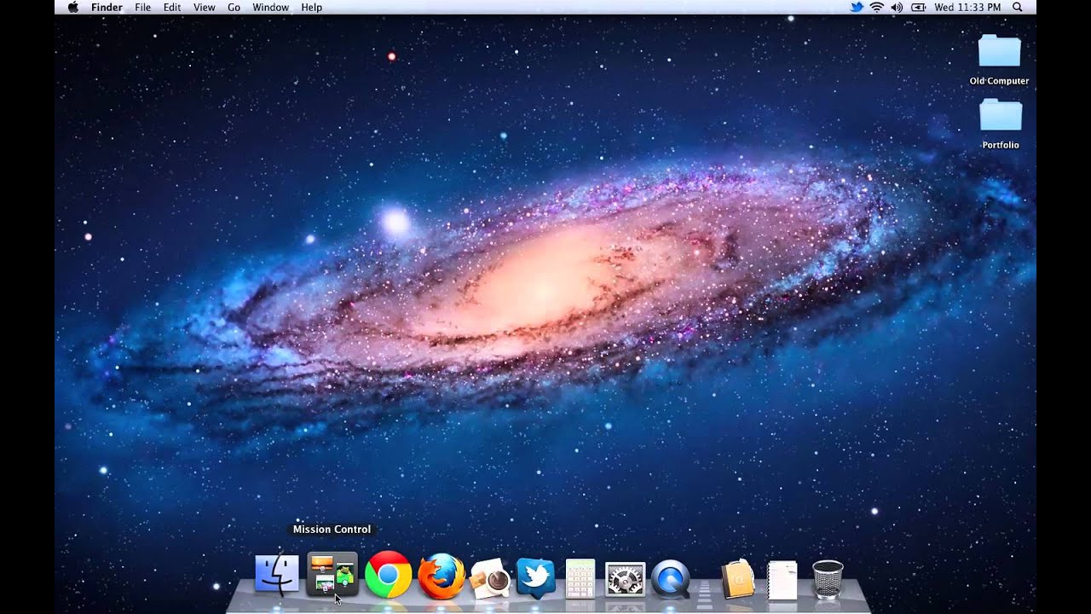Open the Edit menu
Screen dimensions: 1091x614
tap(172, 7)
